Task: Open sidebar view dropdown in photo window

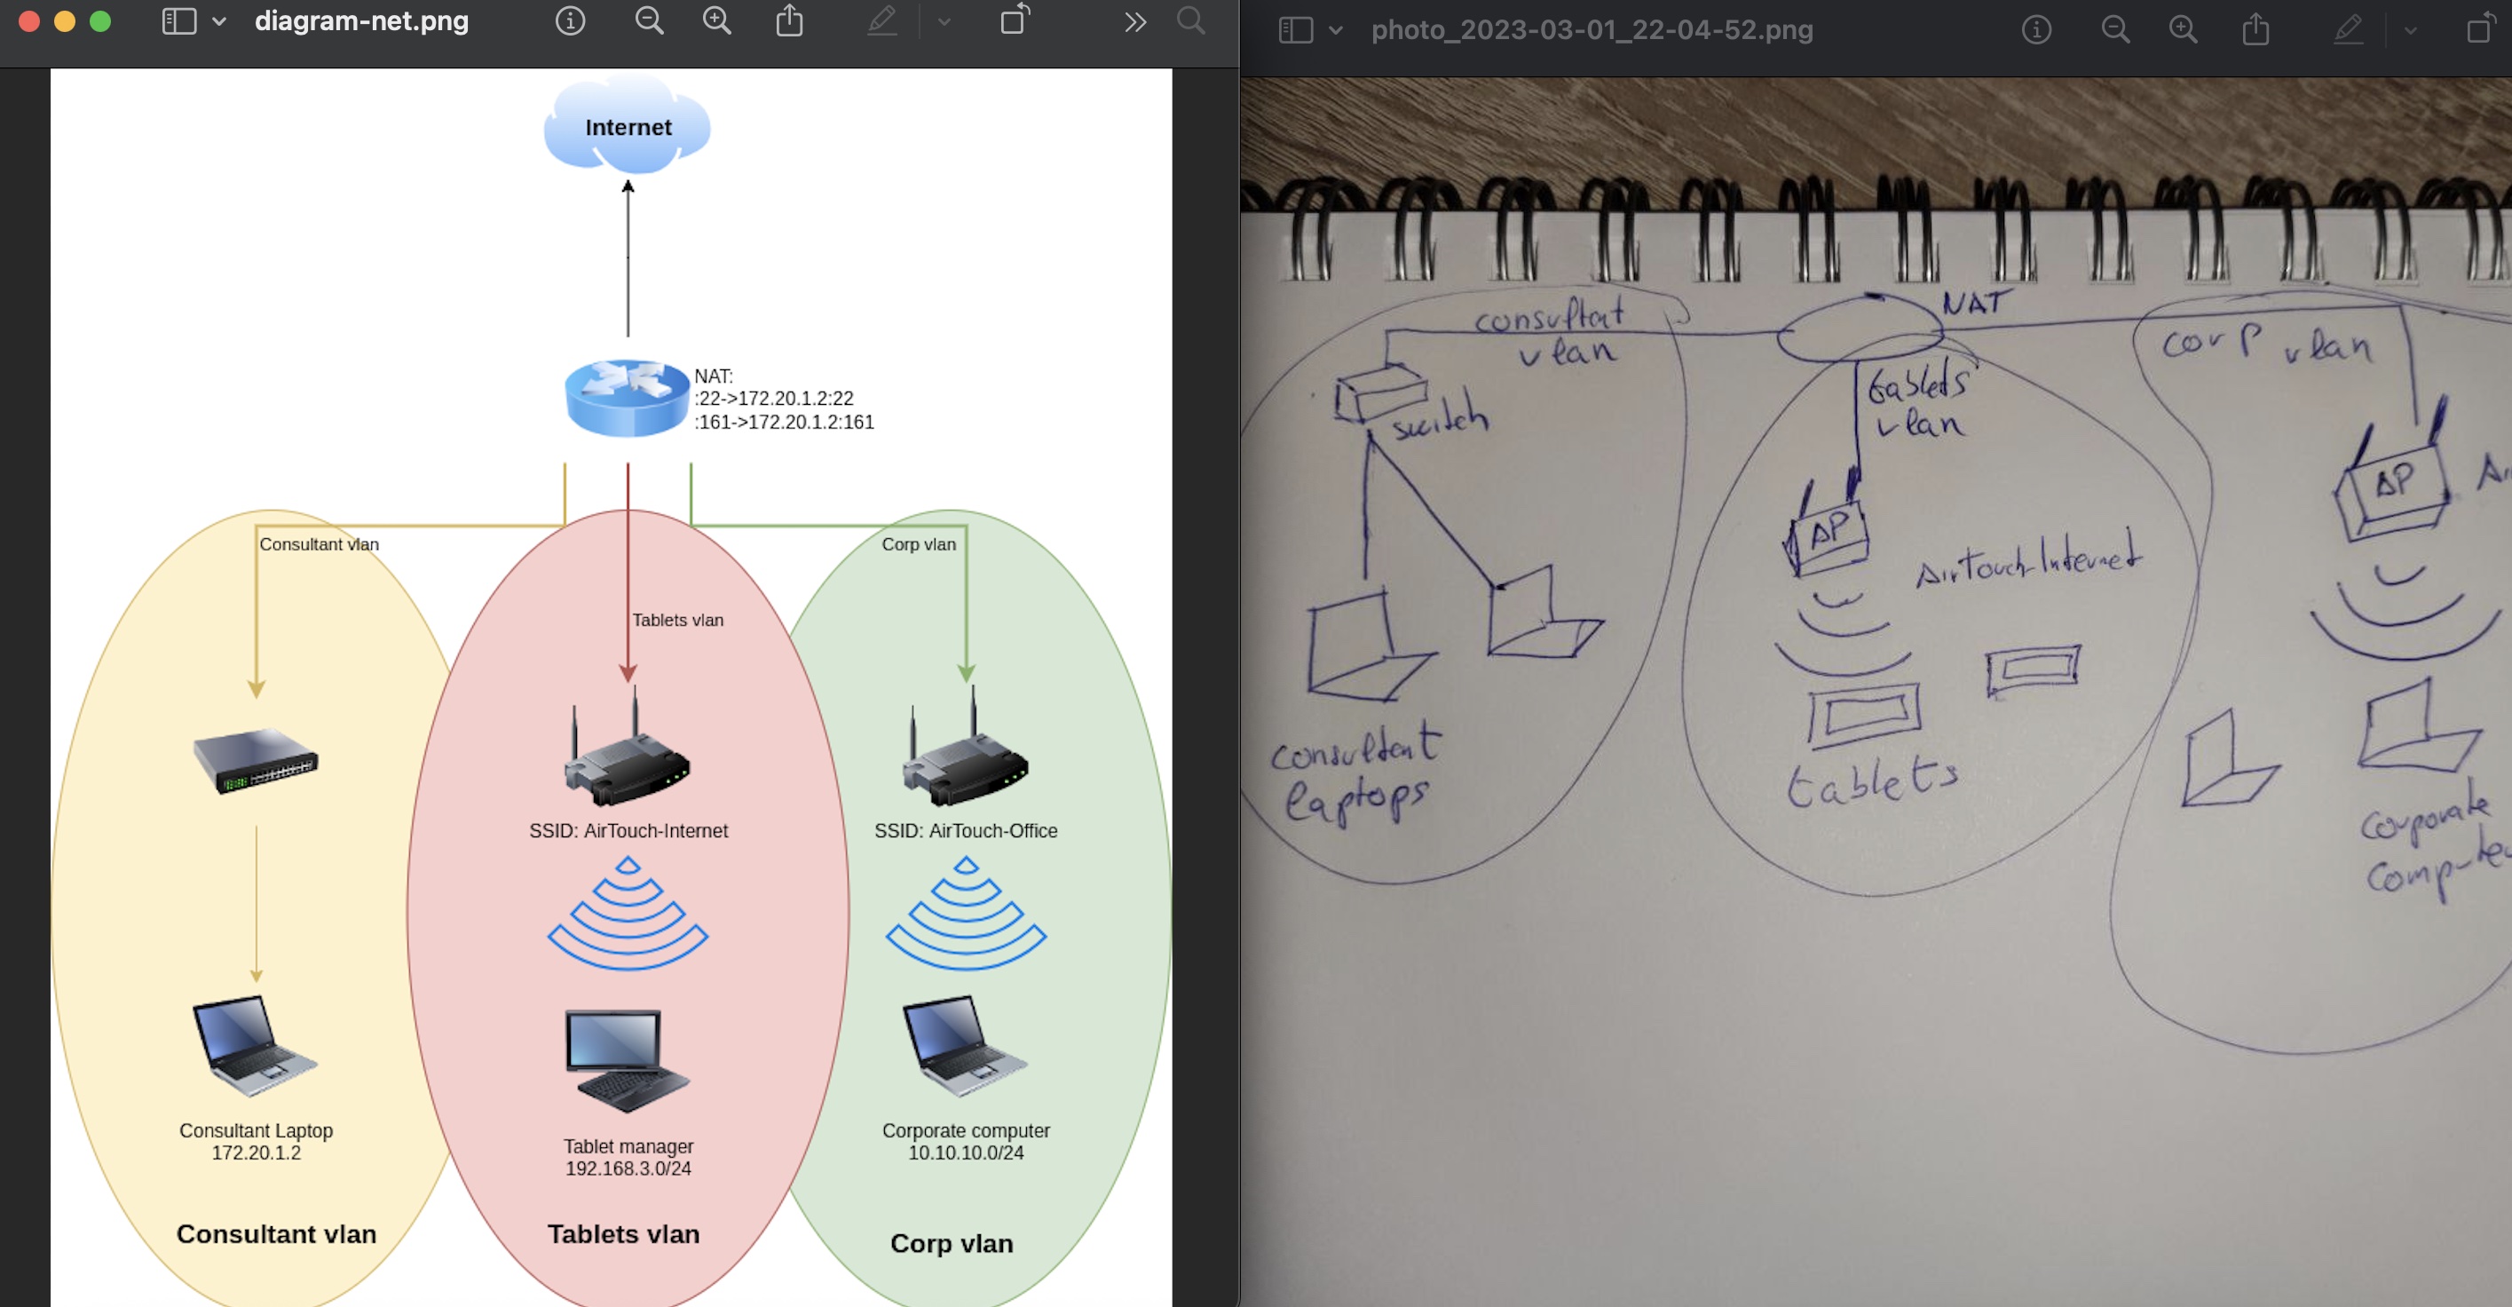Action: click(x=1336, y=30)
